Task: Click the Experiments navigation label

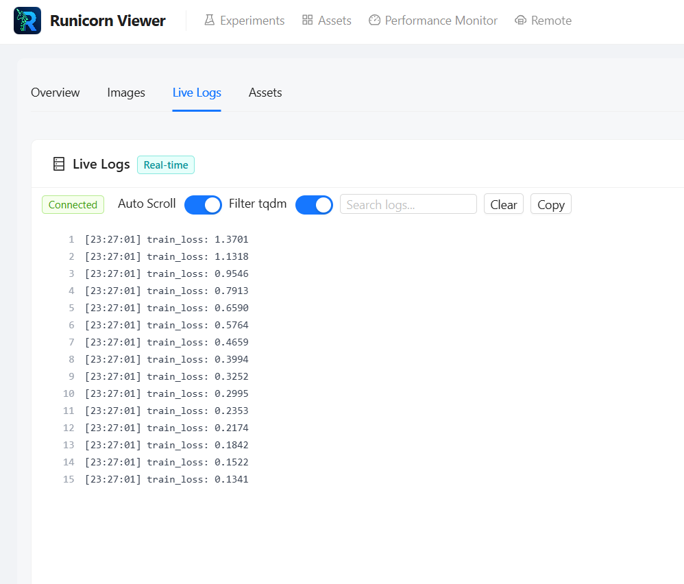Action: (x=252, y=21)
